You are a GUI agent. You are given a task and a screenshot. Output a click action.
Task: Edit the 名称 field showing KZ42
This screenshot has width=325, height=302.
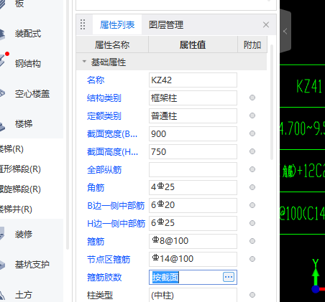pos(193,80)
